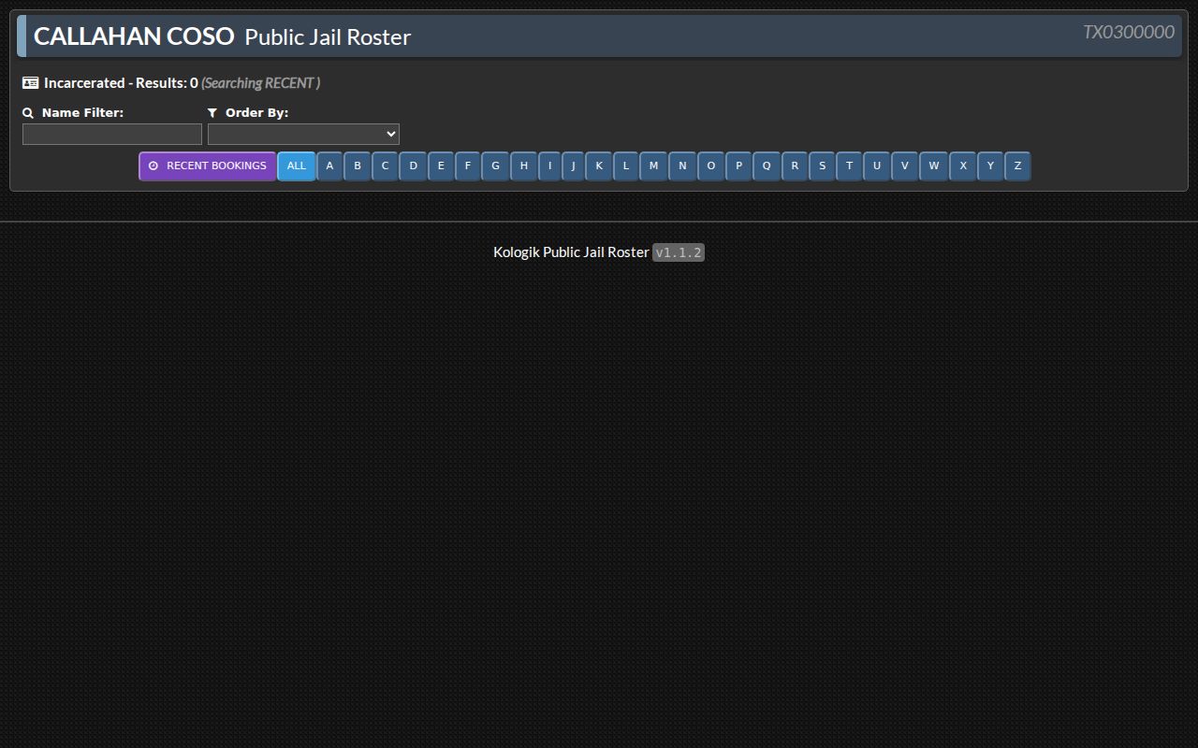Click the CALLAHAN COSO heading

tap(134, 36)
